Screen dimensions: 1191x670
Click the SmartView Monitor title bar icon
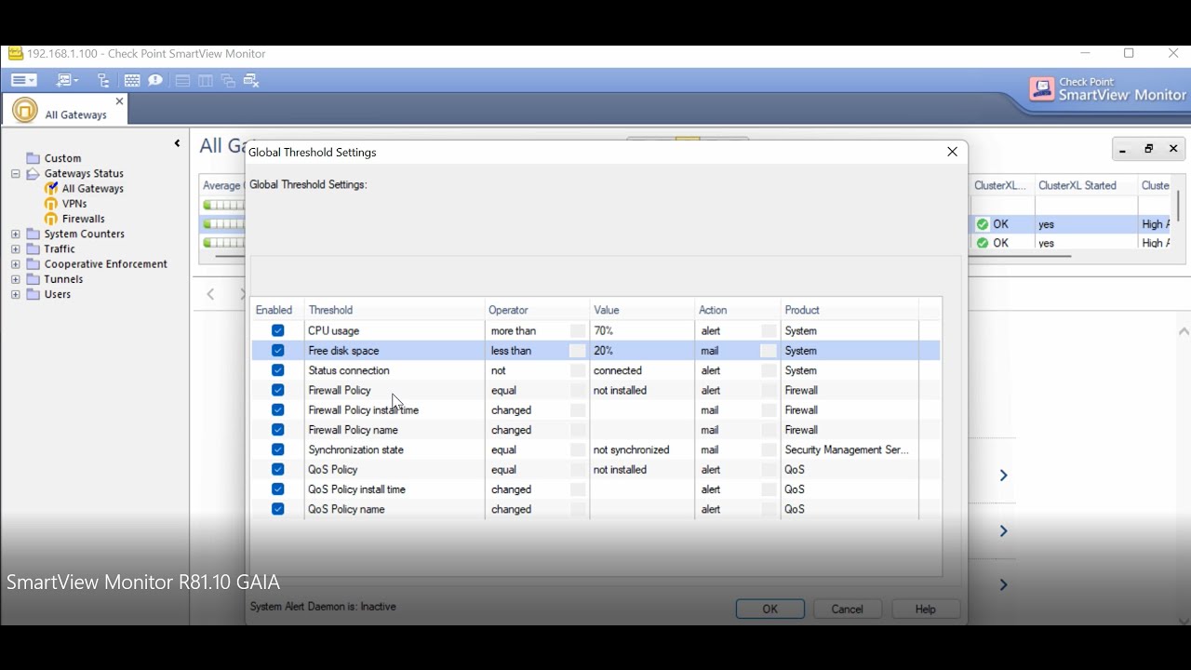[16, 53]
